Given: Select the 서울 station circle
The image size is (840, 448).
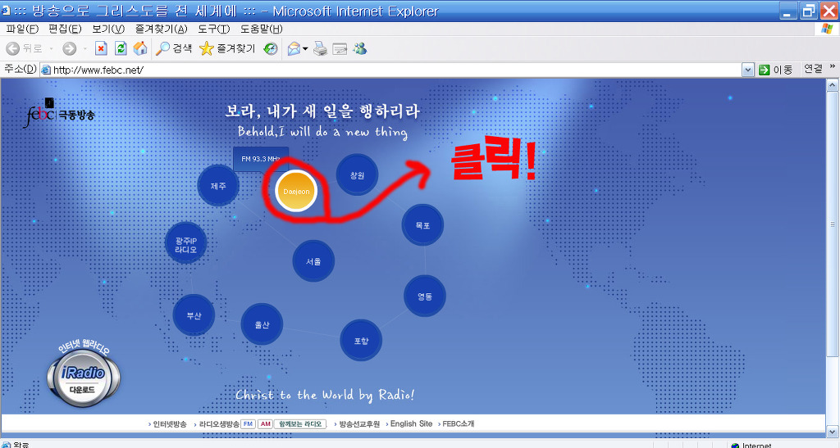Looking at the screenshot, I should pyautogui.click(x=313, y=261).
